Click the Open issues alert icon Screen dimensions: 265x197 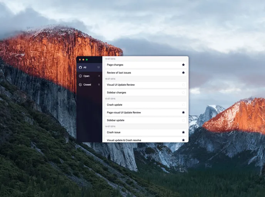[x=81, y=76]
